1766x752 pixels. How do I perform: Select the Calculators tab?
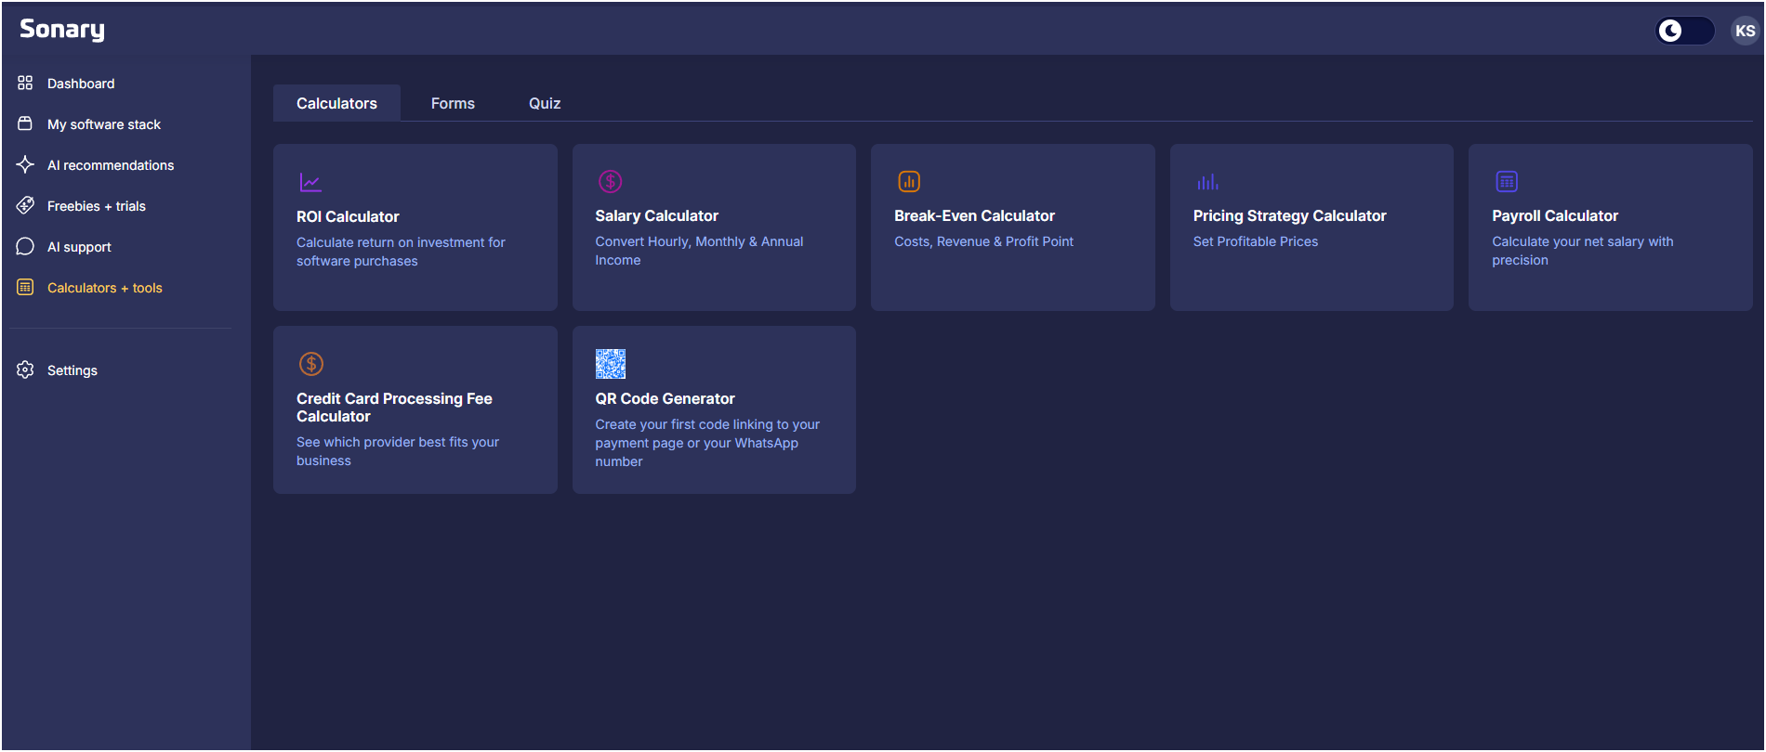tap(336, 103)
